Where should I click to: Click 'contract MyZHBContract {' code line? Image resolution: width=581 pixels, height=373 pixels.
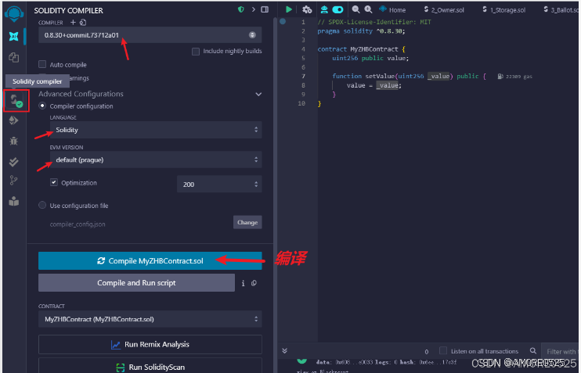(361, 49)
